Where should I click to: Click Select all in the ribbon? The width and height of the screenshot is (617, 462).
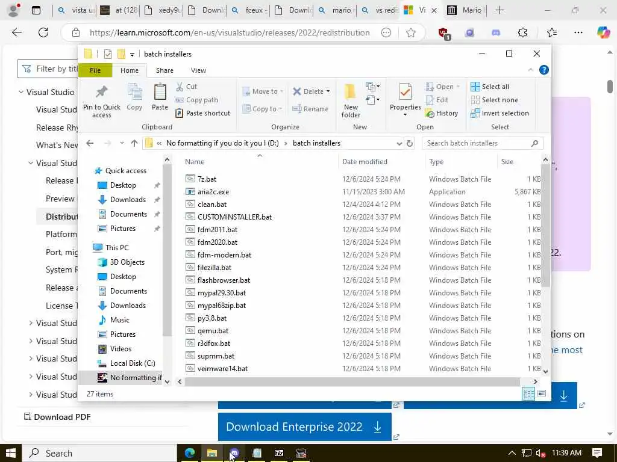click(490, 87)
